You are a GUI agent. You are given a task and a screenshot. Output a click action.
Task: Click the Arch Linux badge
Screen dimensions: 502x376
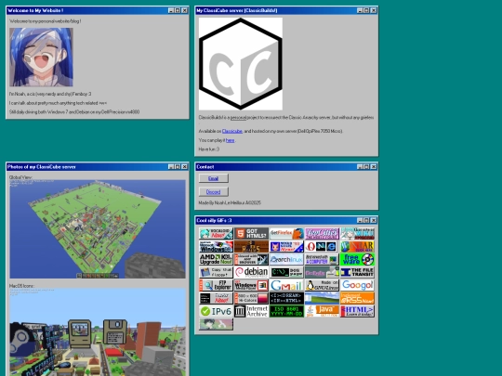point(286,259)
